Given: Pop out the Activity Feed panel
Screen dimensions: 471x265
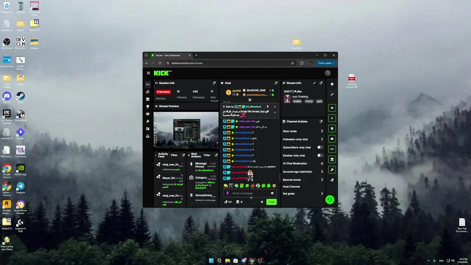Looking at the screenshot, I should (183, 155).
